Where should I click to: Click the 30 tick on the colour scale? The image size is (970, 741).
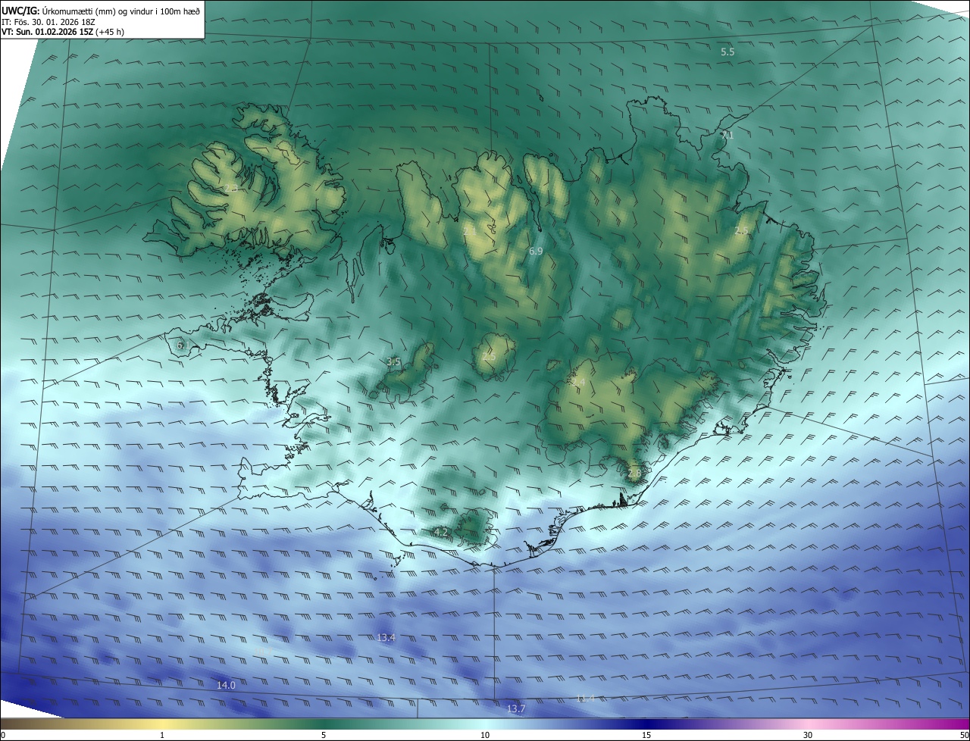pos(808,735)
